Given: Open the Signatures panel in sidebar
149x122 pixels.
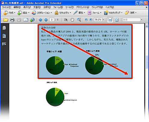Looking at the screenshot, I should coord(4,44).
